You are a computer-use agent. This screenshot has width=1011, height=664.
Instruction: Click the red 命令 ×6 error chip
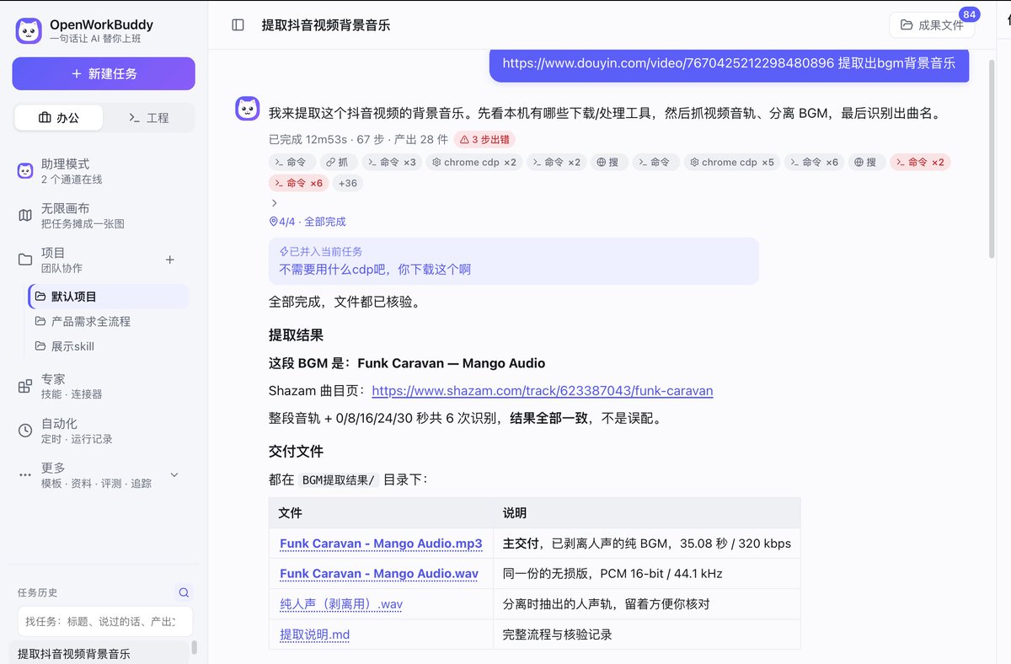click(x=299, y=183)
